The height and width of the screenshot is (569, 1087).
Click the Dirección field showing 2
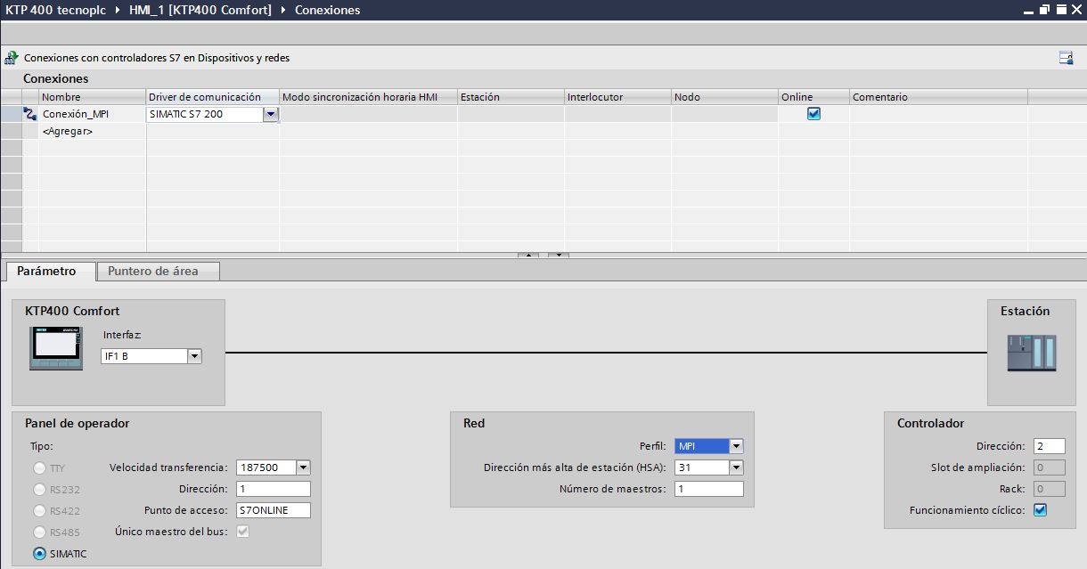[x=1049, y=445]
